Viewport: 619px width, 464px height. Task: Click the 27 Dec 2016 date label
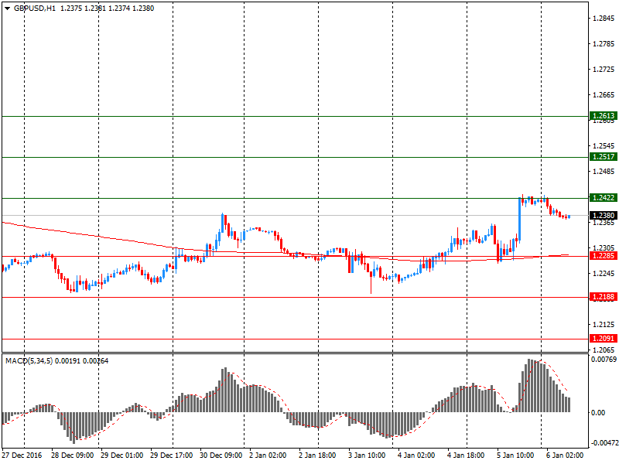click(22, 455)
